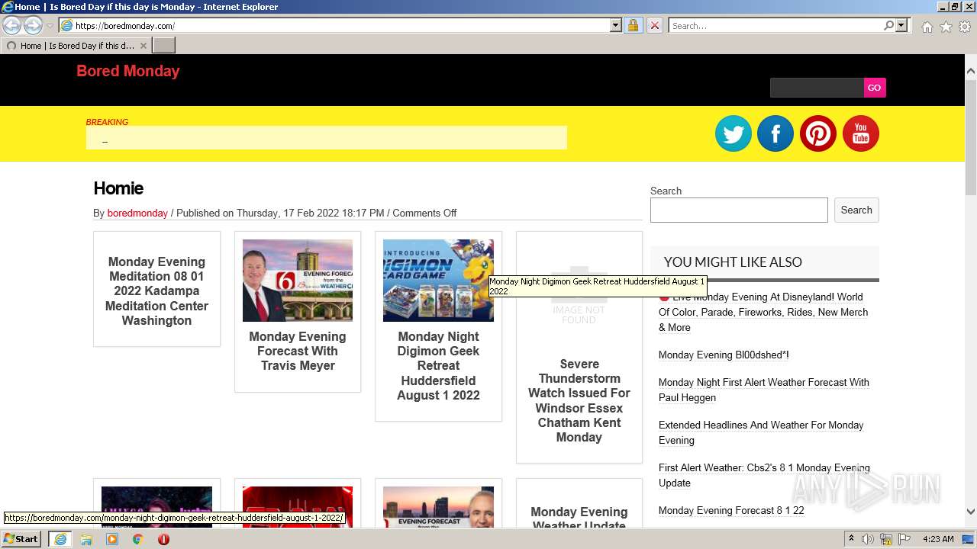This screenshot has width=977, height=549.
Task: Click the page scrollbar up arrow
Action: 971,72
